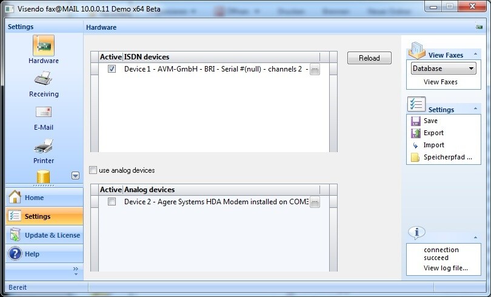Click the Printer settings icon

pyautogui.click(x=44, y=145)
